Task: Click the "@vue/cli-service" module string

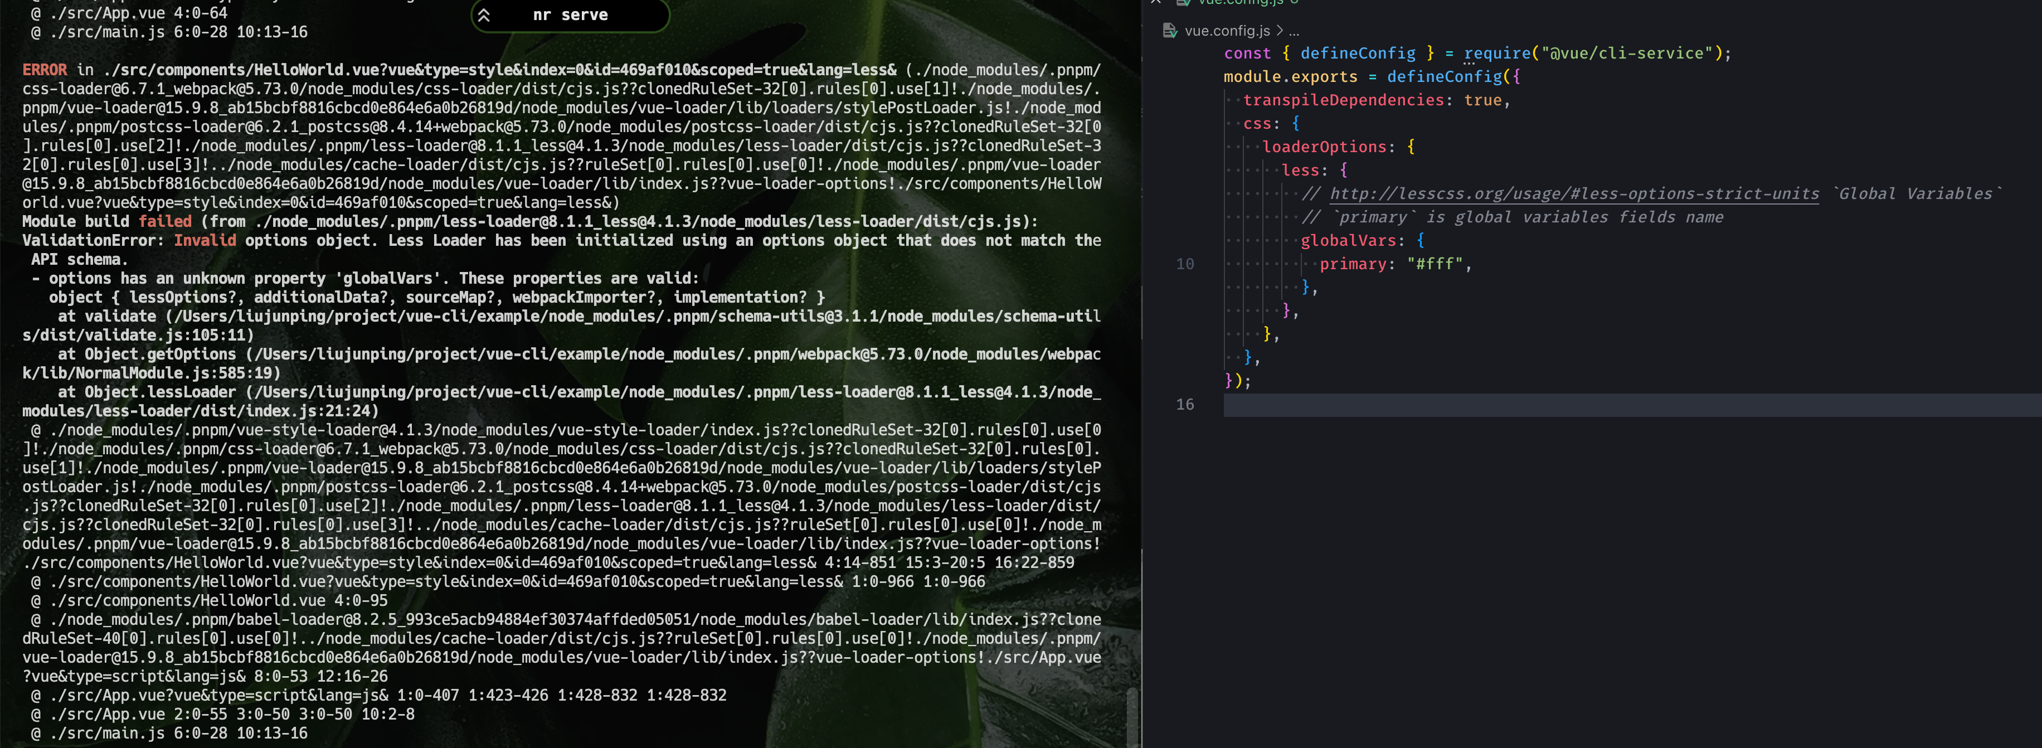Action: [x=1627, y=53]
